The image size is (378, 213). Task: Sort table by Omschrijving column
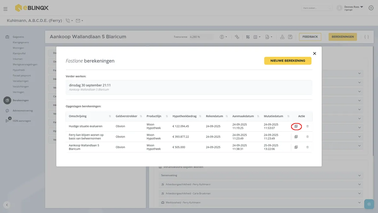110,116
